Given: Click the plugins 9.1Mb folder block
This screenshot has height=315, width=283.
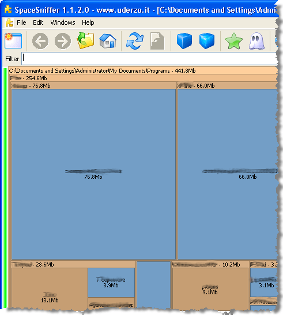Looking at the screenshot, I should click(210, 288).
